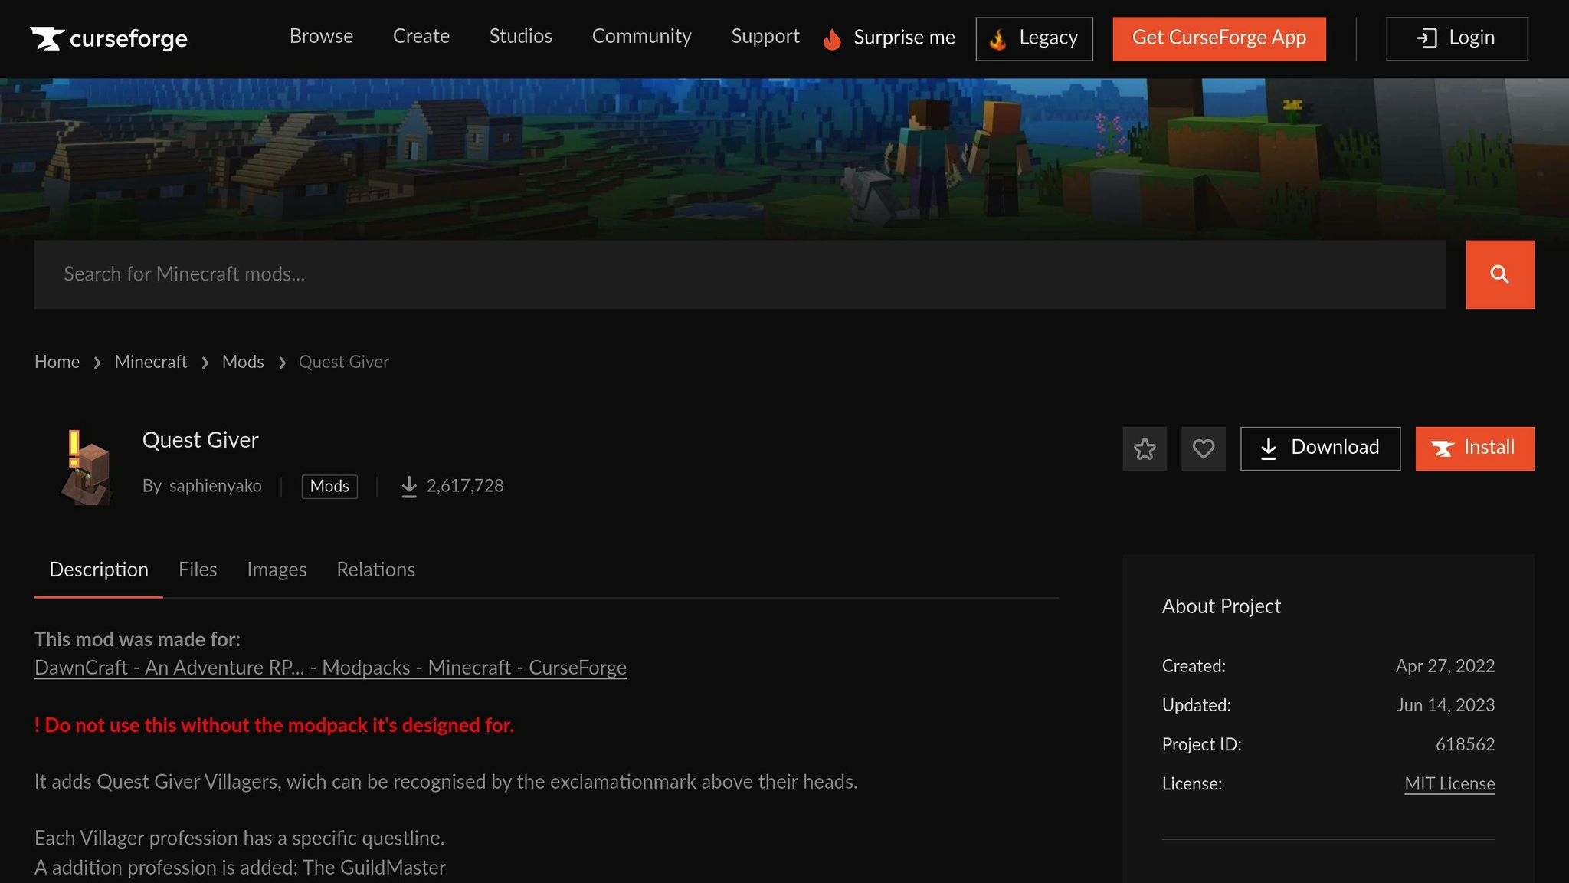This screenshot has height=883, width=1569.
Task: Open the Support menu
Action: [x=765, y=37]
